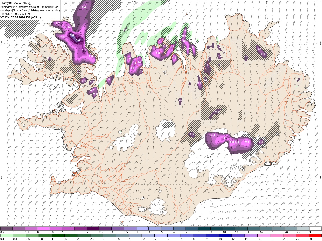
Task: Click the 'rigning/skúrir' legend description line
Action: [29, 7]
